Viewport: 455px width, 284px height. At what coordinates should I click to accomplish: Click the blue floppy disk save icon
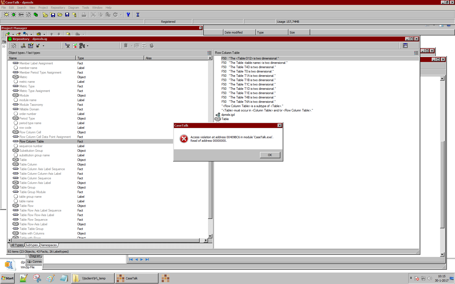pyautogui.click(x=67, y=15)
